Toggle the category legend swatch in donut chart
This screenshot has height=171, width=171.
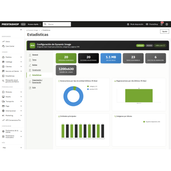88,86
